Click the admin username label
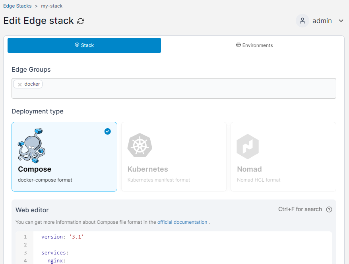Image resolution: width=349 pixels, height=264 pixels. pyautogui.click(x=322, y=21)
